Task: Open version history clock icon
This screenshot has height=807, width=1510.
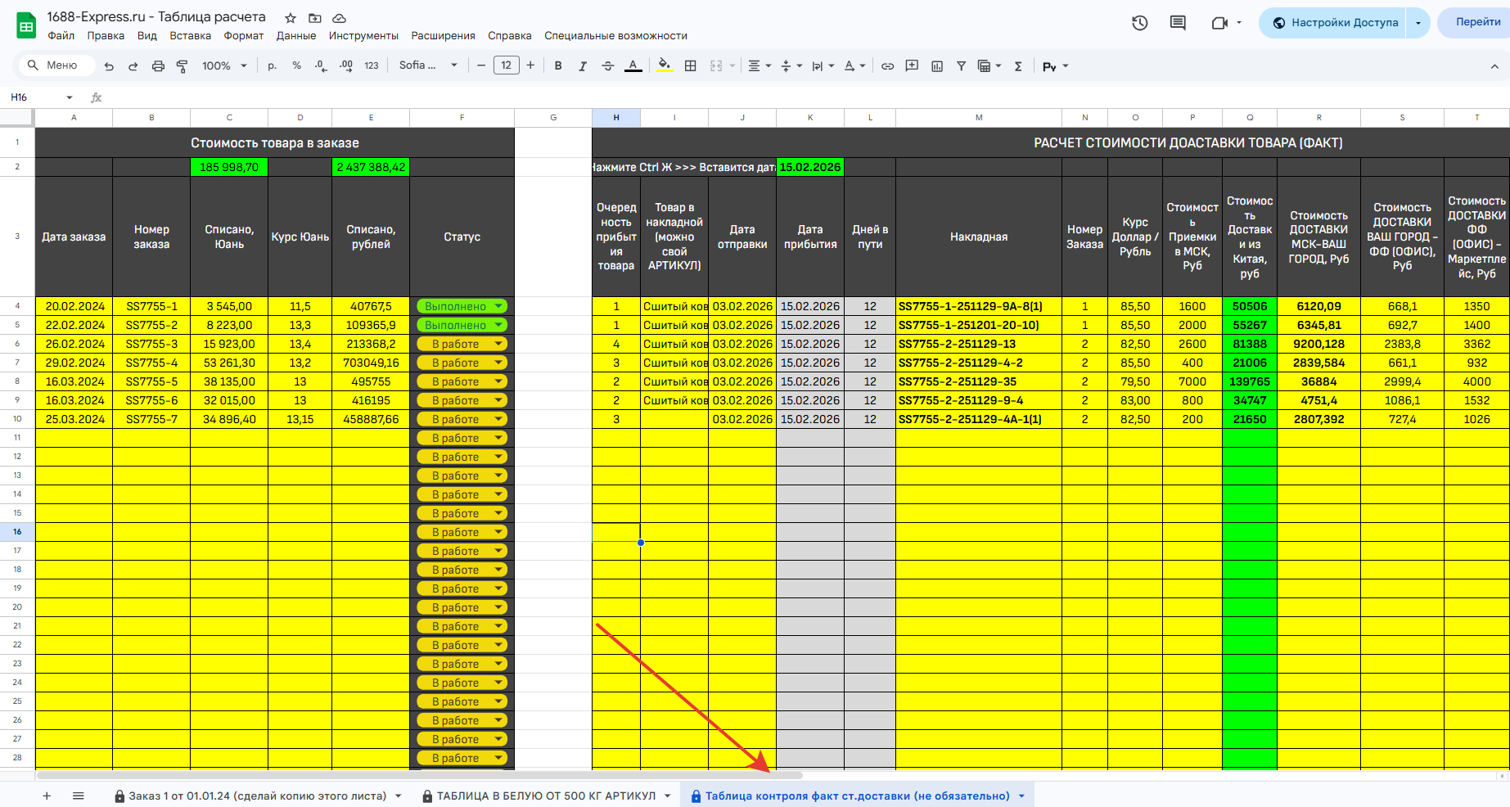Action: 1139,23
